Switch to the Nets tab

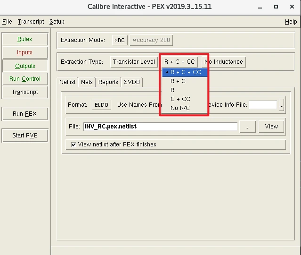click(87, 82)
